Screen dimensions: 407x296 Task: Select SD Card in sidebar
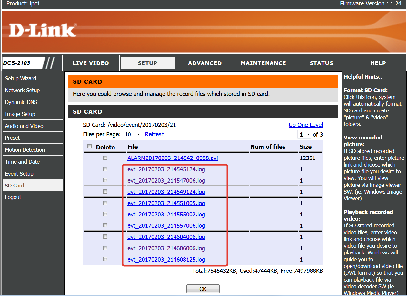click(33, 185)
